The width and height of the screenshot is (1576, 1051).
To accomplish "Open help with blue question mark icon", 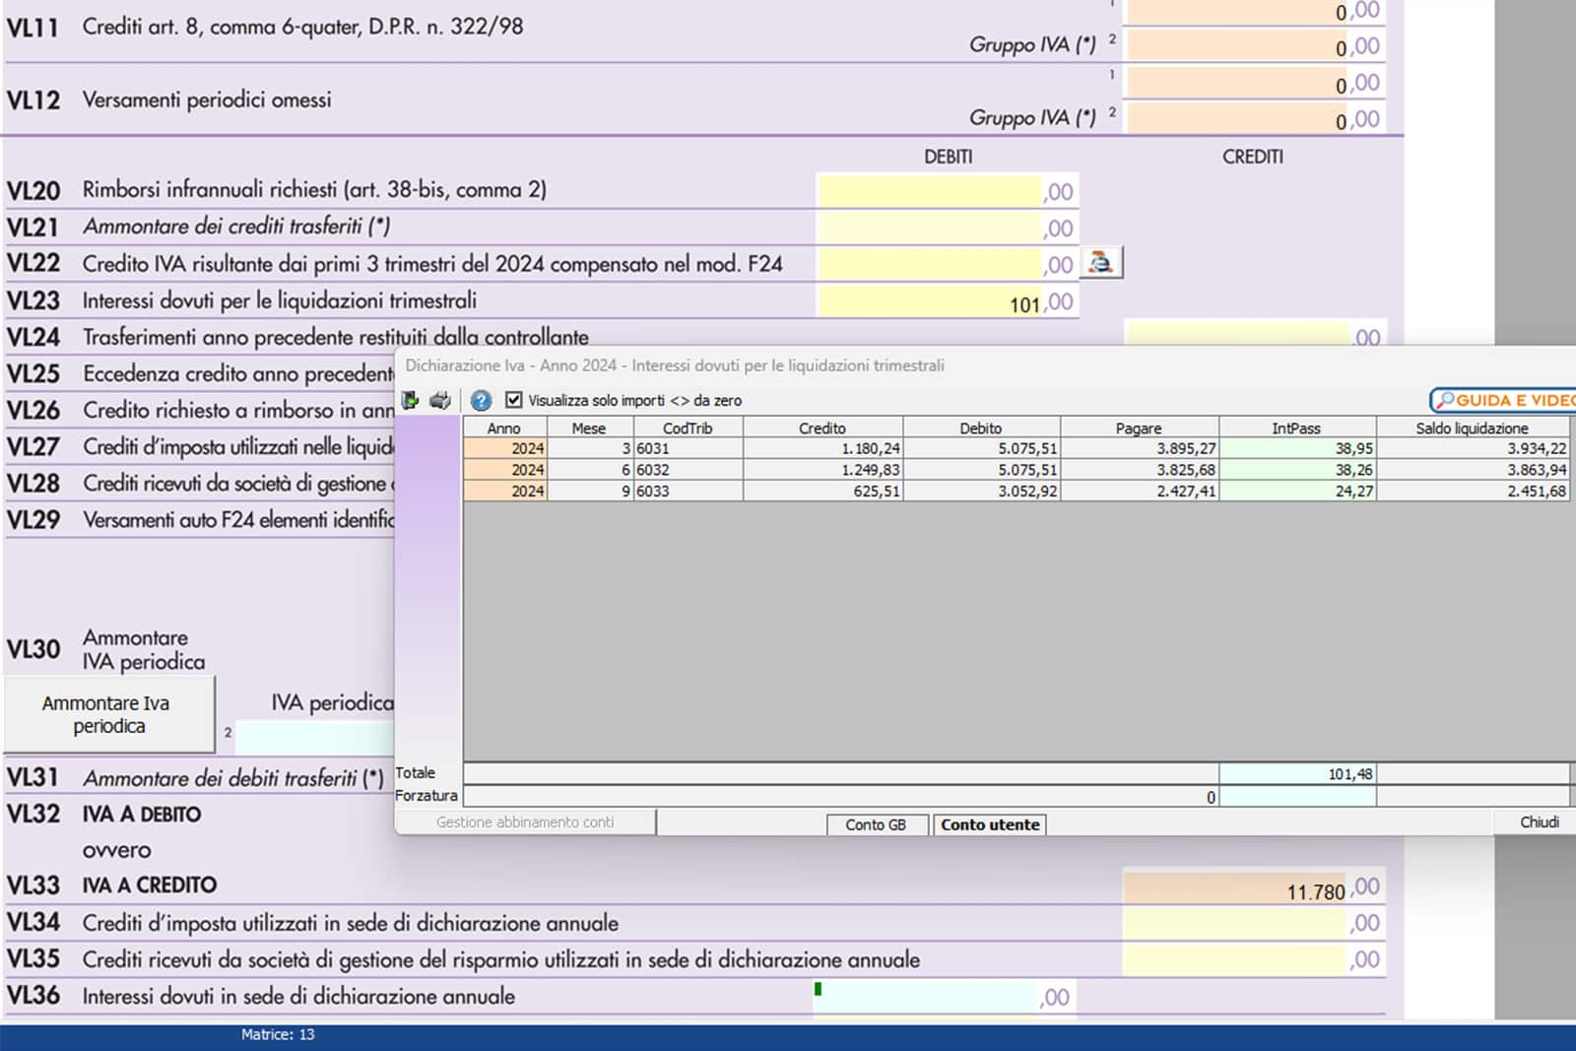I will [481, 400].
